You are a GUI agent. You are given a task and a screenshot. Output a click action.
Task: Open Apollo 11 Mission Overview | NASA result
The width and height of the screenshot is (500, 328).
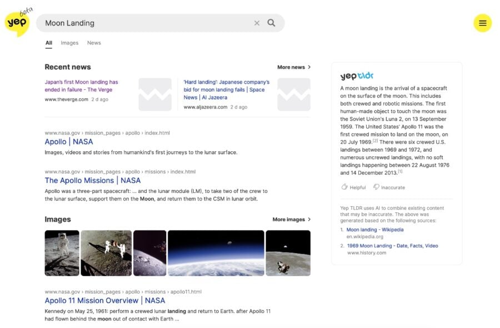tap(105, 301)
